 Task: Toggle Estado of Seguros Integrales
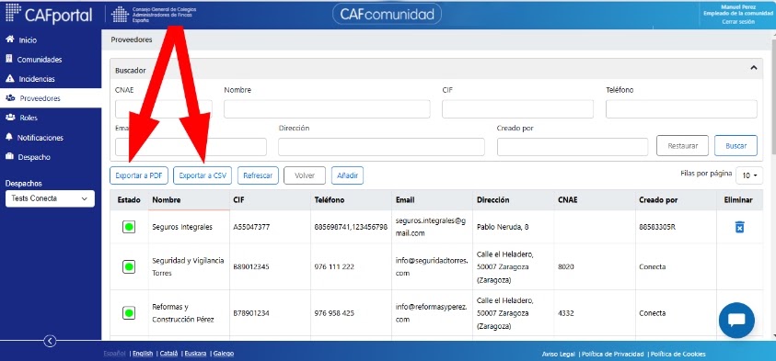click(129, 227)
